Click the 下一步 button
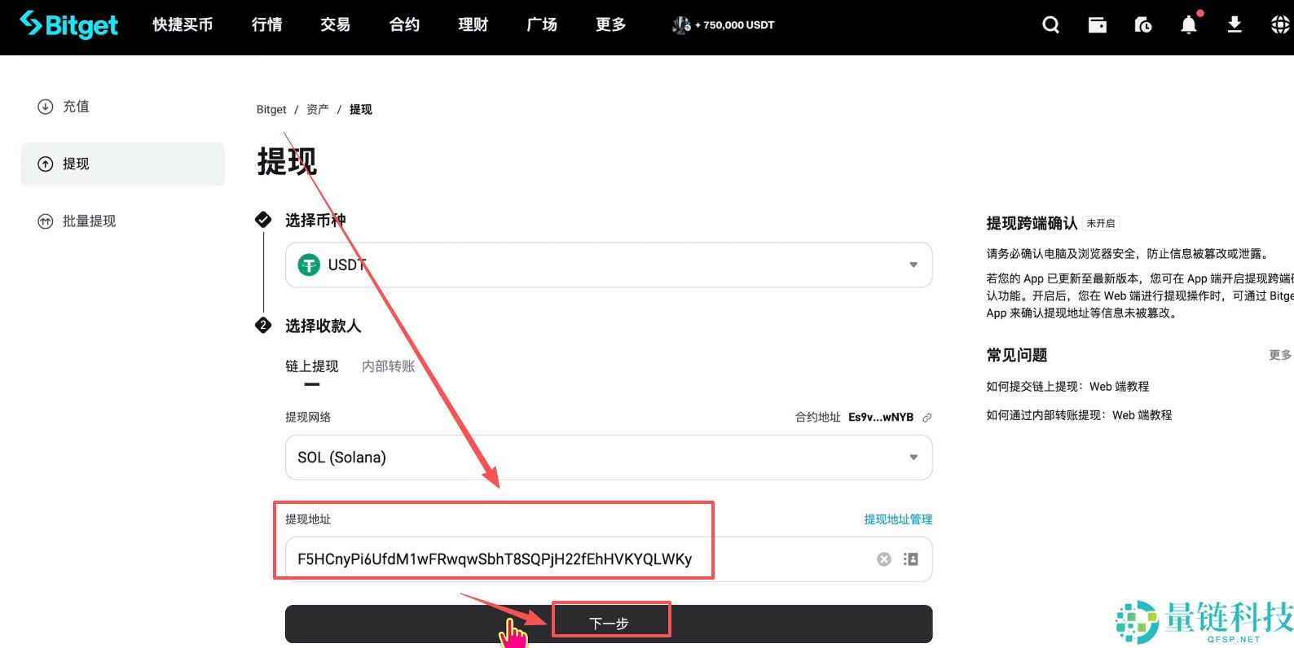The image size is (1294, 648). 609,624
